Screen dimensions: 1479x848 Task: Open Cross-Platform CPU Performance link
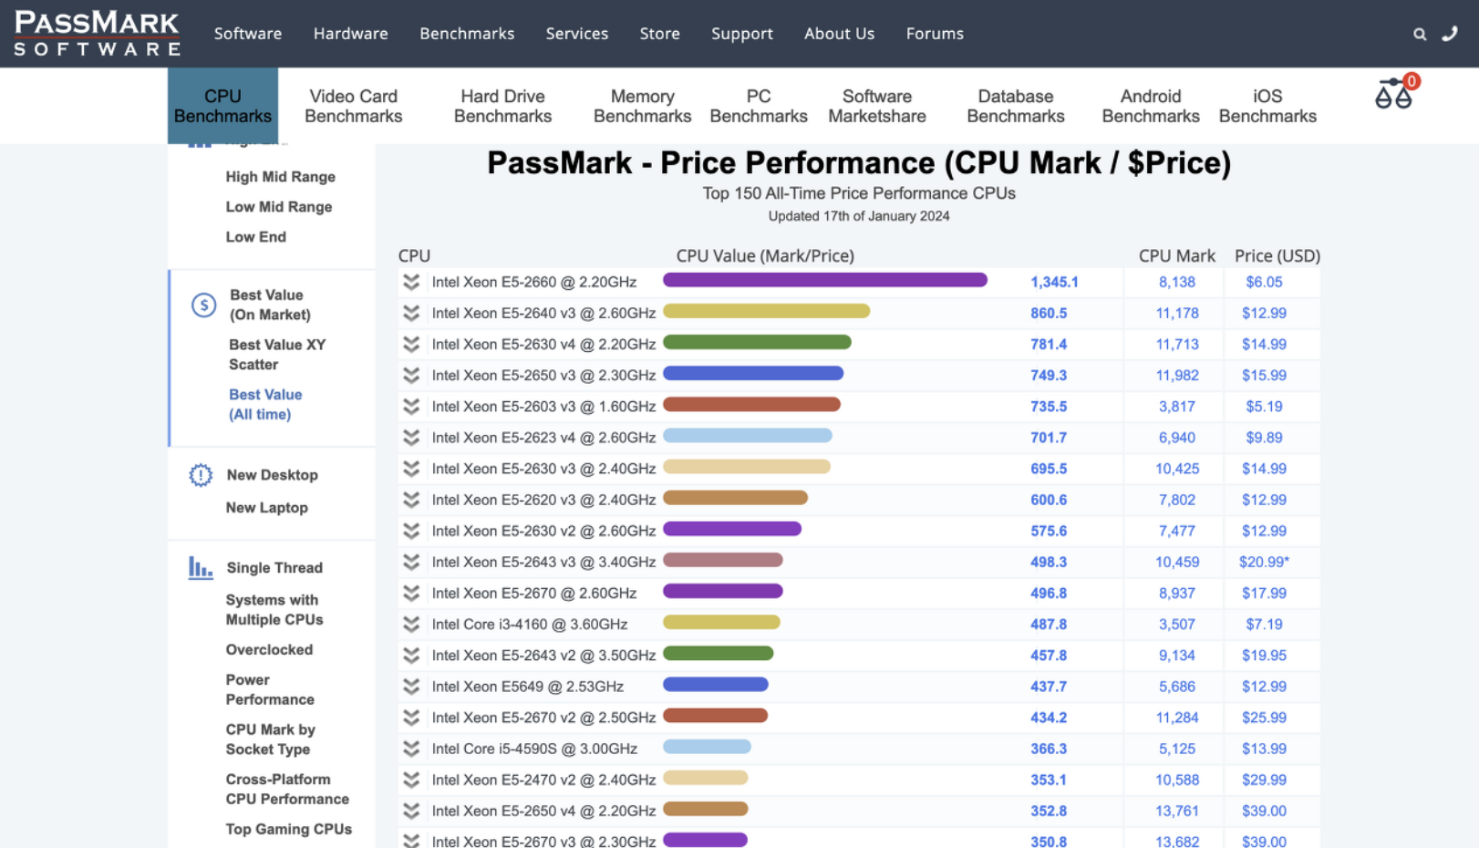coord(287,790)
